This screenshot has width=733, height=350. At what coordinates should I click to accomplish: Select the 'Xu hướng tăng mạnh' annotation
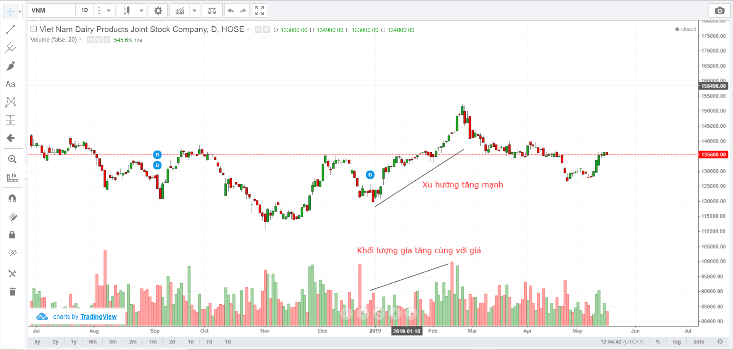[x=463, y=185]
